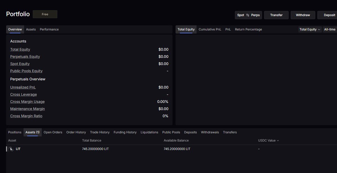Click the Withdraw button
Image resolution: width=337 pixels, height=173 pixels.
(x=303, y=15)
